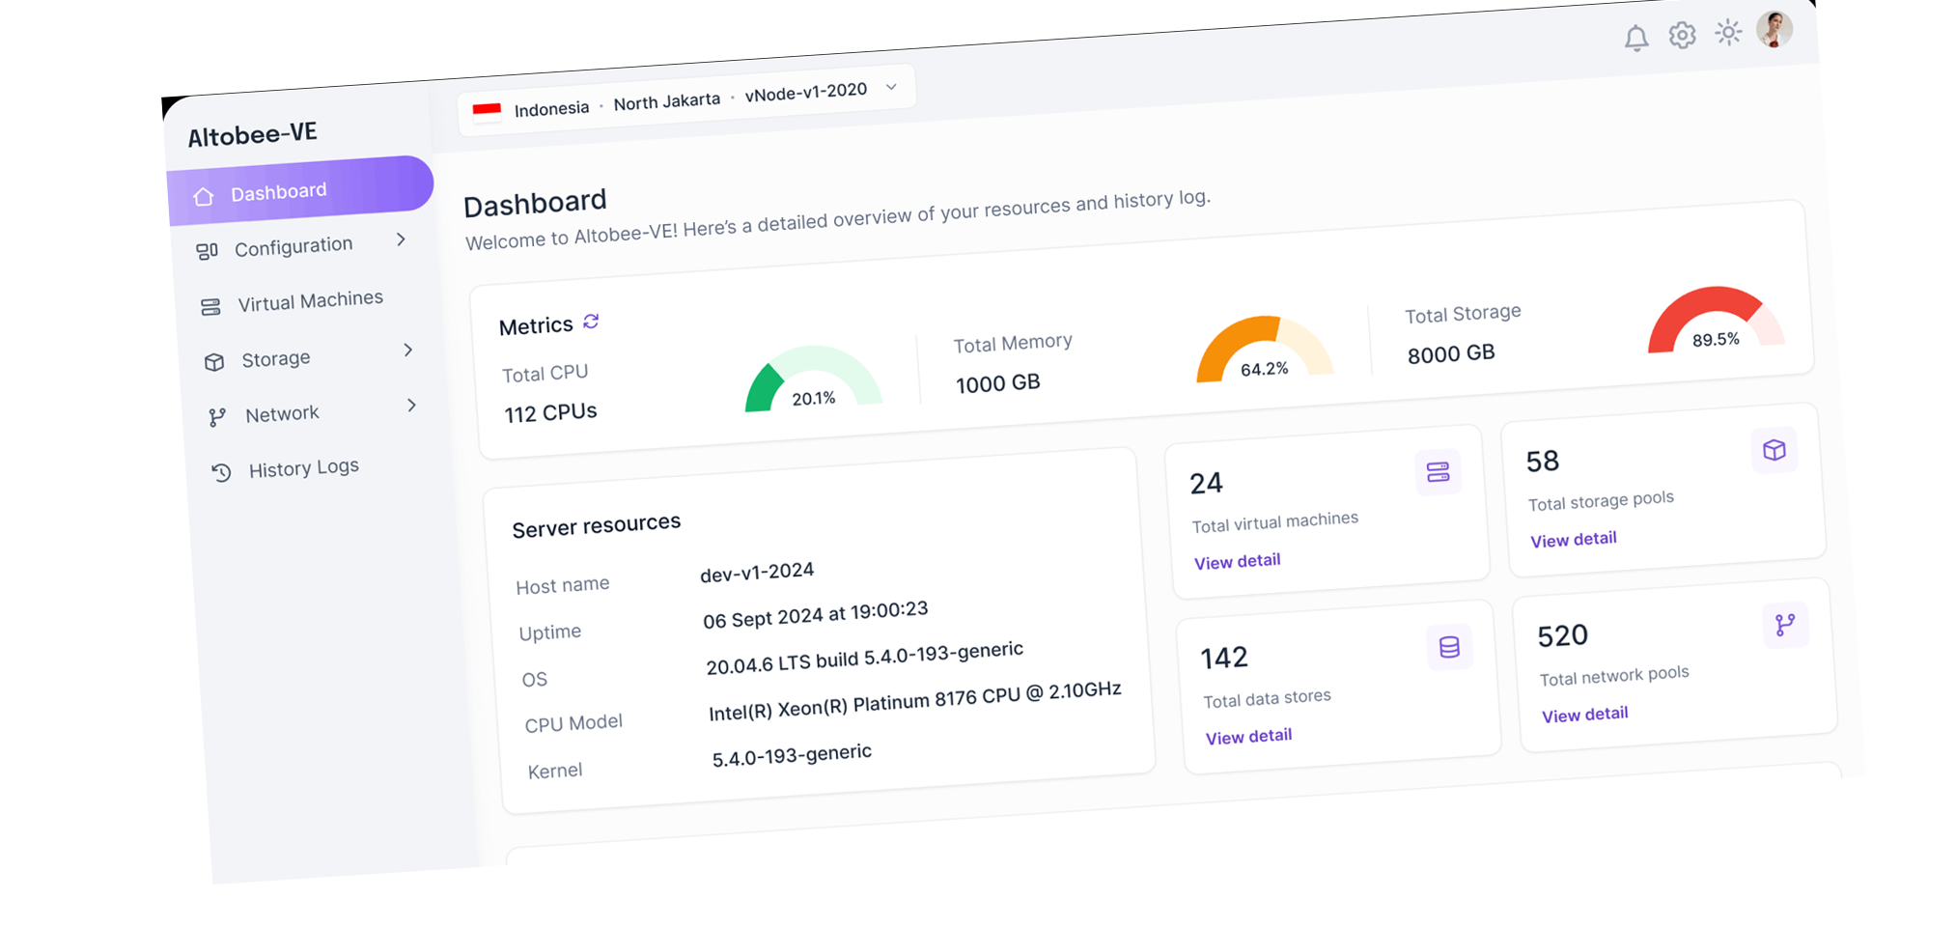This screenshot has height=927, width=1956.
Task: Select the 1000 GB memory value
Action: click(x=997, y=383)
